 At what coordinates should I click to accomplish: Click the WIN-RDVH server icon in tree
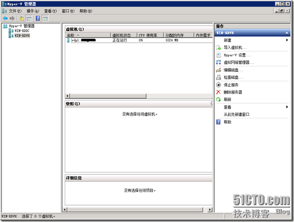point(11,36)
